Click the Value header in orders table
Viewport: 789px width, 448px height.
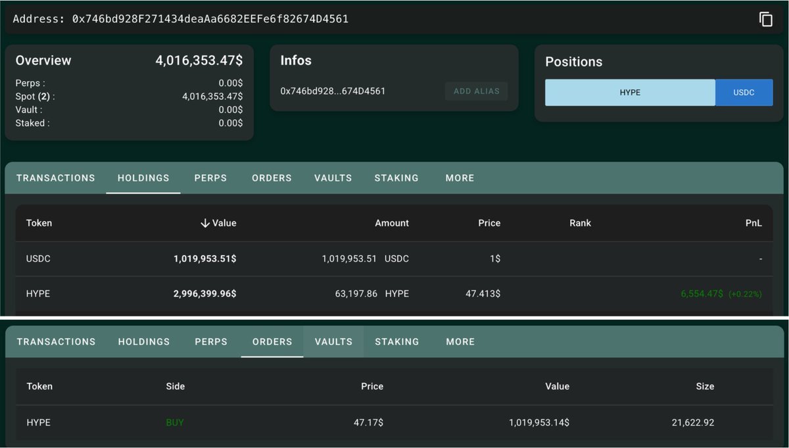558,386
